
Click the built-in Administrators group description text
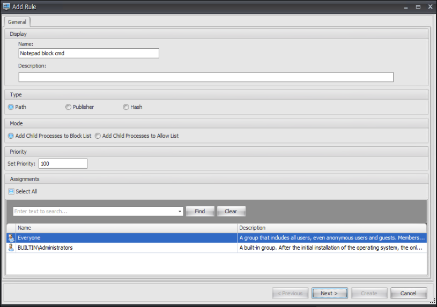(331, 248)
